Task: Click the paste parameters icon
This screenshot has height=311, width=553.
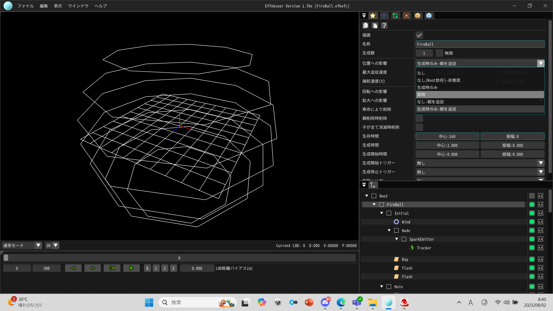Action: click(375, 25)
